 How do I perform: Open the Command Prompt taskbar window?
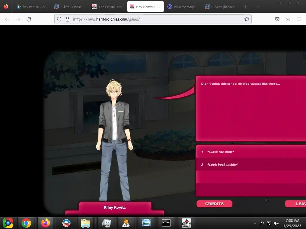[x=166, y=223]
